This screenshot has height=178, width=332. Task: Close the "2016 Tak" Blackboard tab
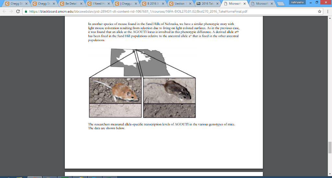218,4
